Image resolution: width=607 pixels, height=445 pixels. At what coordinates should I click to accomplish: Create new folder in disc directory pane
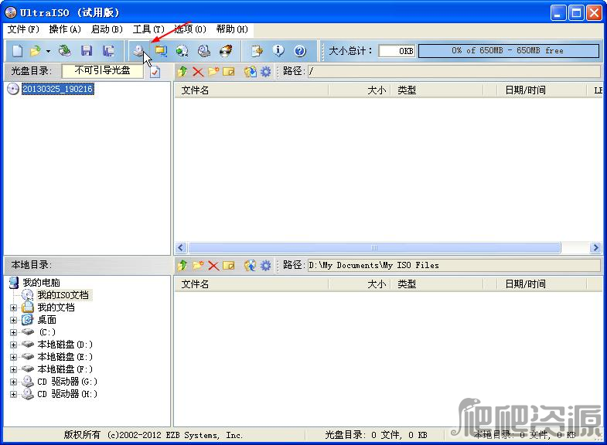213,72
